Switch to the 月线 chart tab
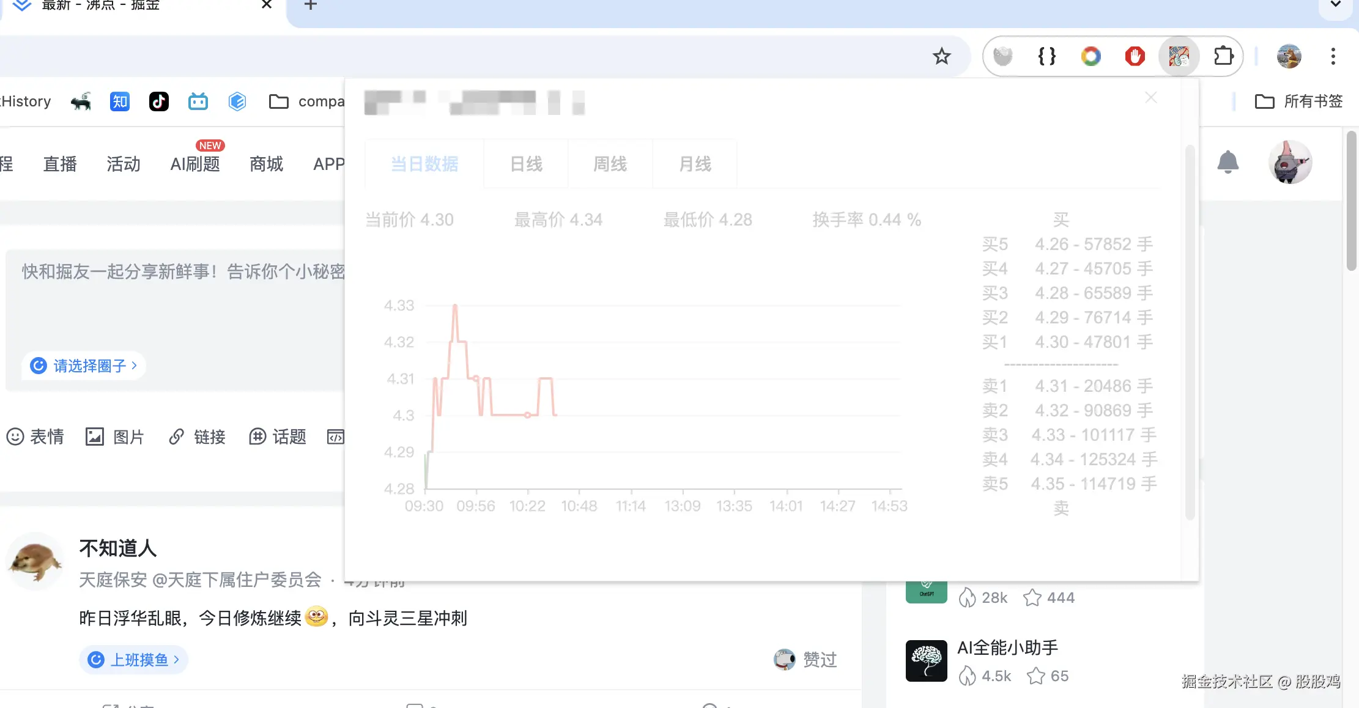This screenshot has height=708, width=1359. coord(694,163)
